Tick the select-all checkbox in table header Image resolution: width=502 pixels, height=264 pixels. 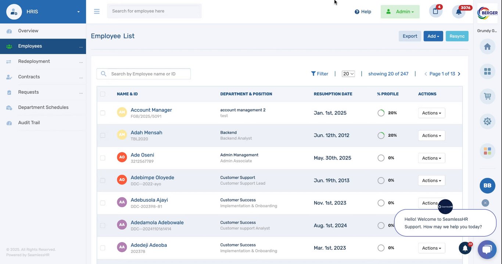tap(103, 94)
